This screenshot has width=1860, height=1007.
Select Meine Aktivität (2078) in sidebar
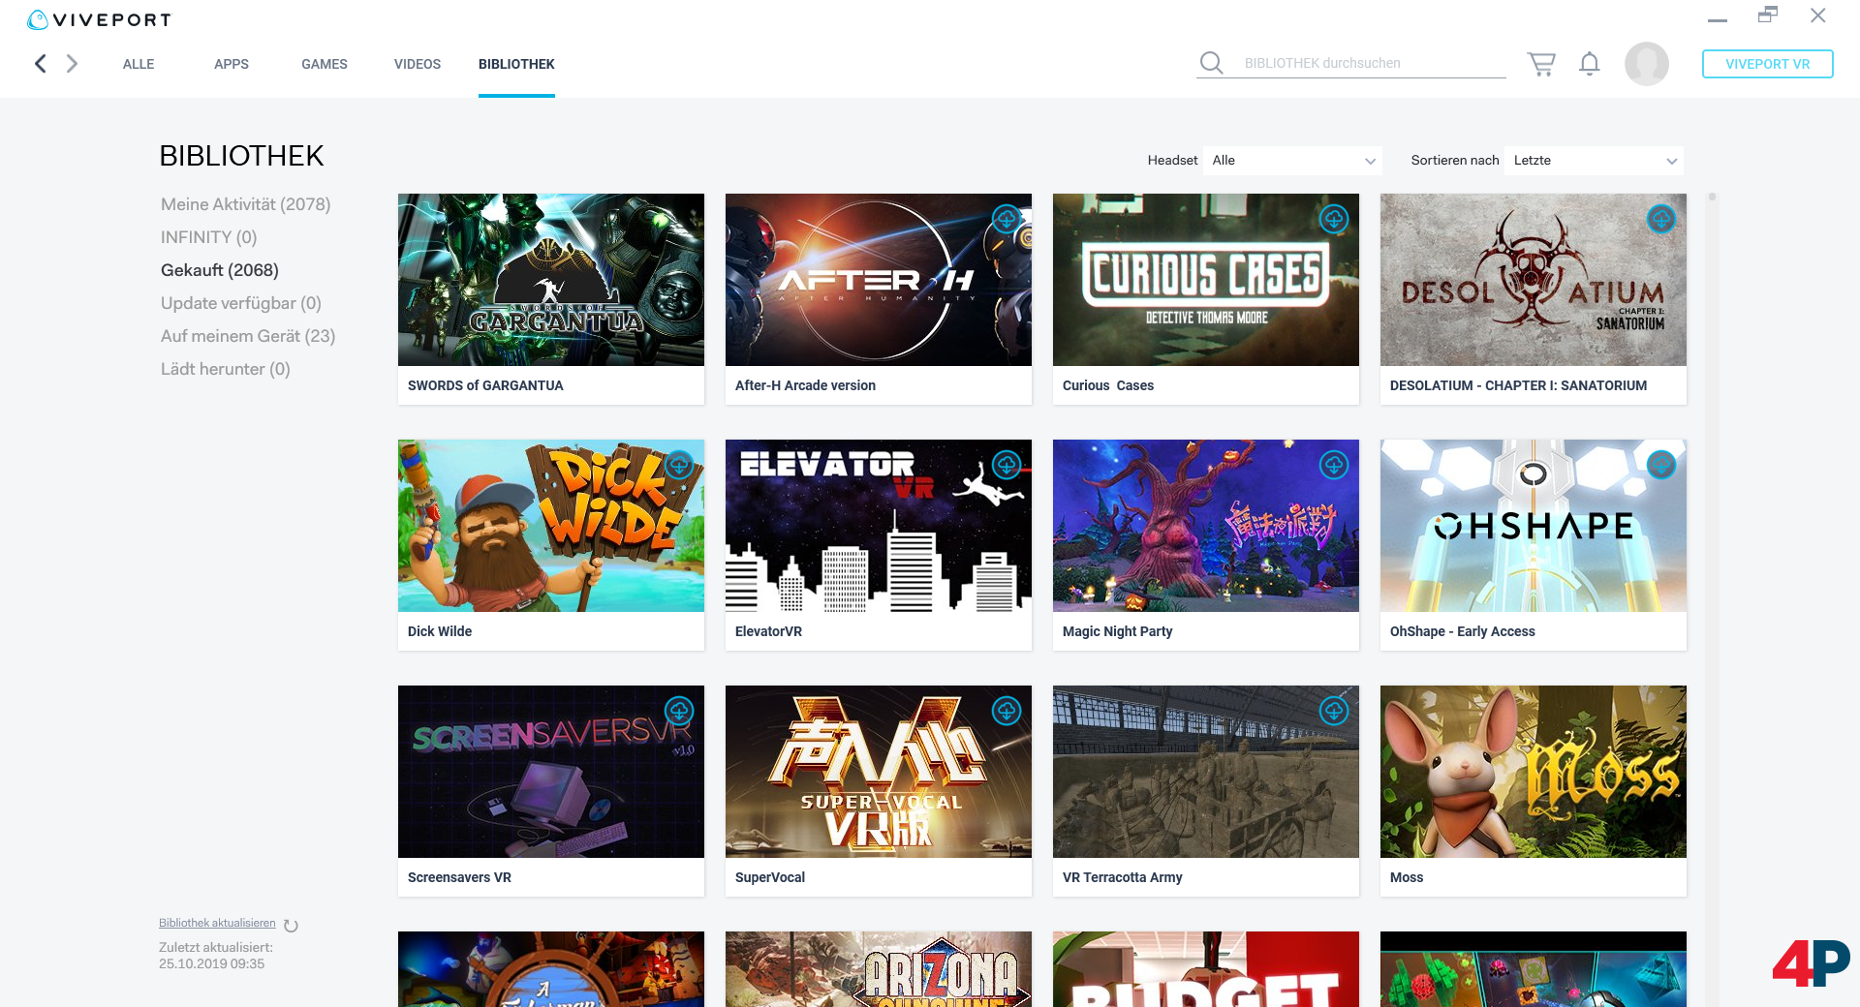[x=245, y=204]
